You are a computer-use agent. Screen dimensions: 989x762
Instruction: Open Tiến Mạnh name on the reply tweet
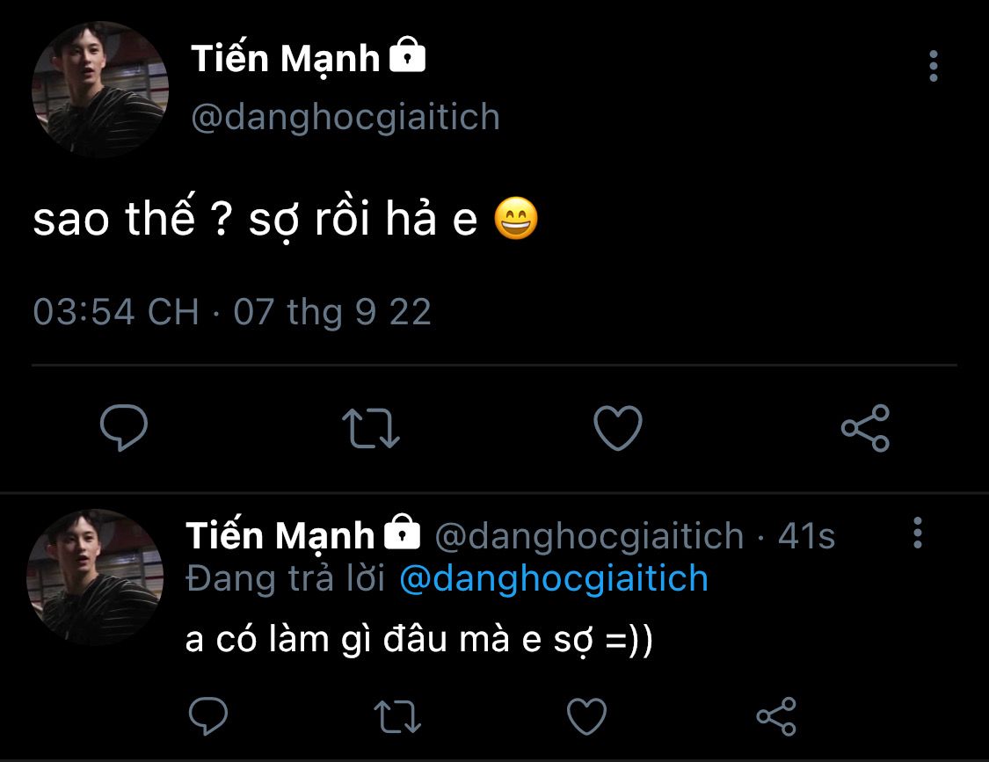click(280, 534)
